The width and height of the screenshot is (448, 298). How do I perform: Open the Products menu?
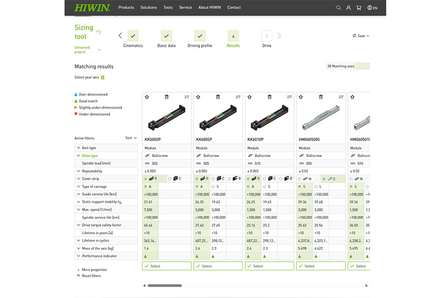[x=126, y=8]
